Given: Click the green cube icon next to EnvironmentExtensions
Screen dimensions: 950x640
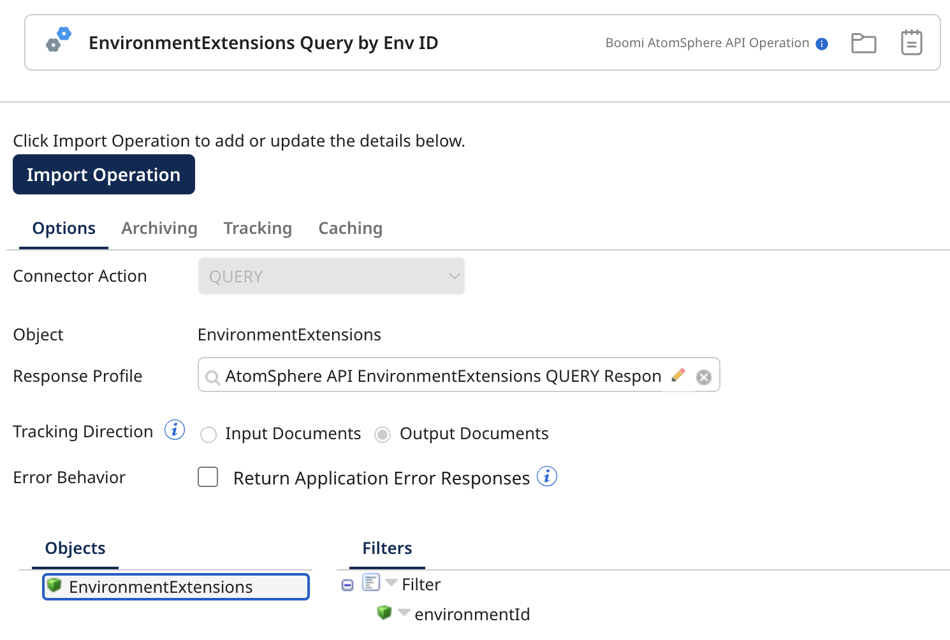Looking at the screenshot, I should point(55,586).
